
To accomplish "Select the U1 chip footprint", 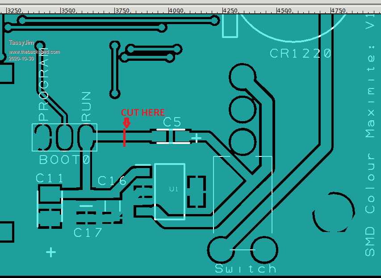I will [x=170, y=191].
